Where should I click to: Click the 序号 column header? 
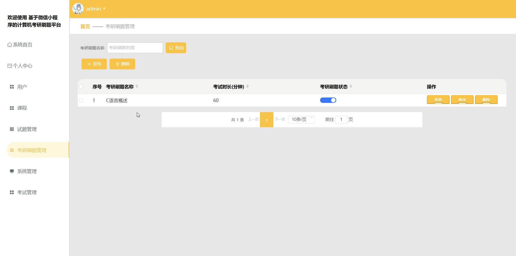[97, 87]
